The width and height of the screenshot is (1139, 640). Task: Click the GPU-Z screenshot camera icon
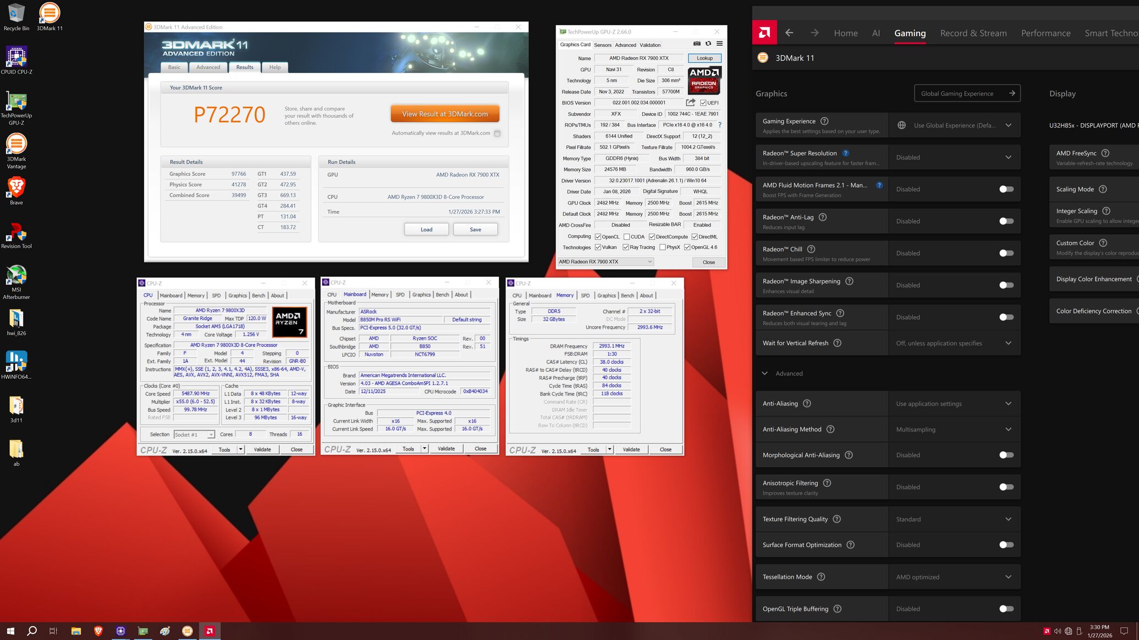(x=697, y=44)
